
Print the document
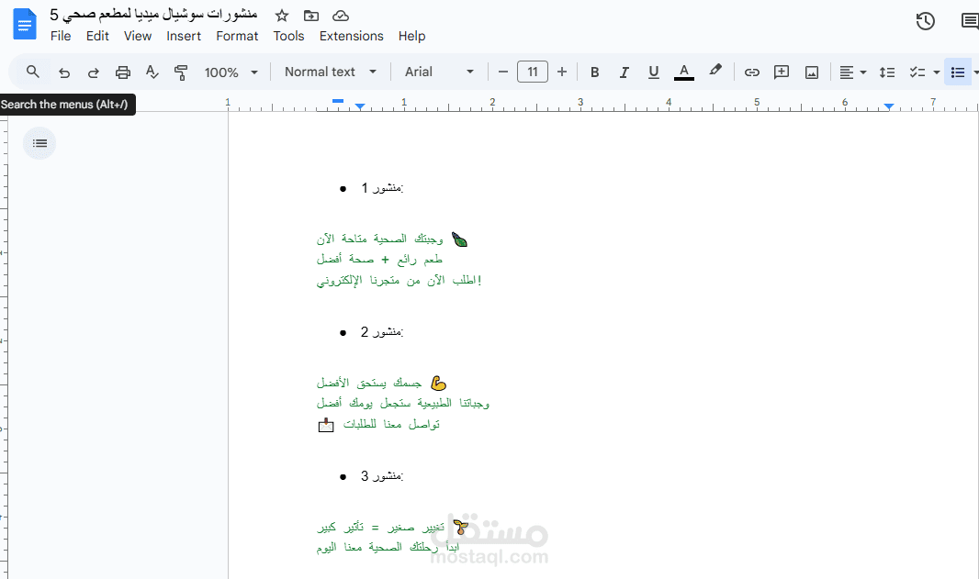[x=123, y=72]
